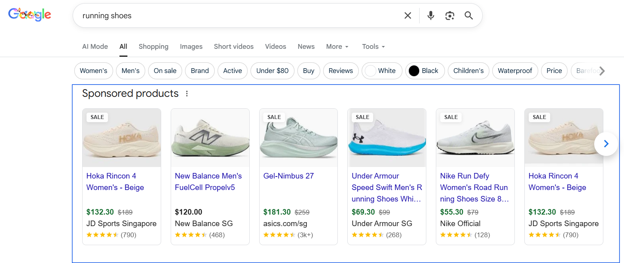Click the $55.30 Nike price
Screen dimensions: 624x263
tap(452, 212)
